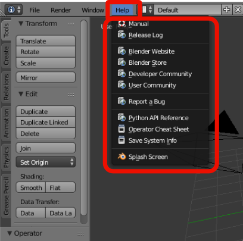
Task: Click the Default screen layout name field
Action: 188,10
